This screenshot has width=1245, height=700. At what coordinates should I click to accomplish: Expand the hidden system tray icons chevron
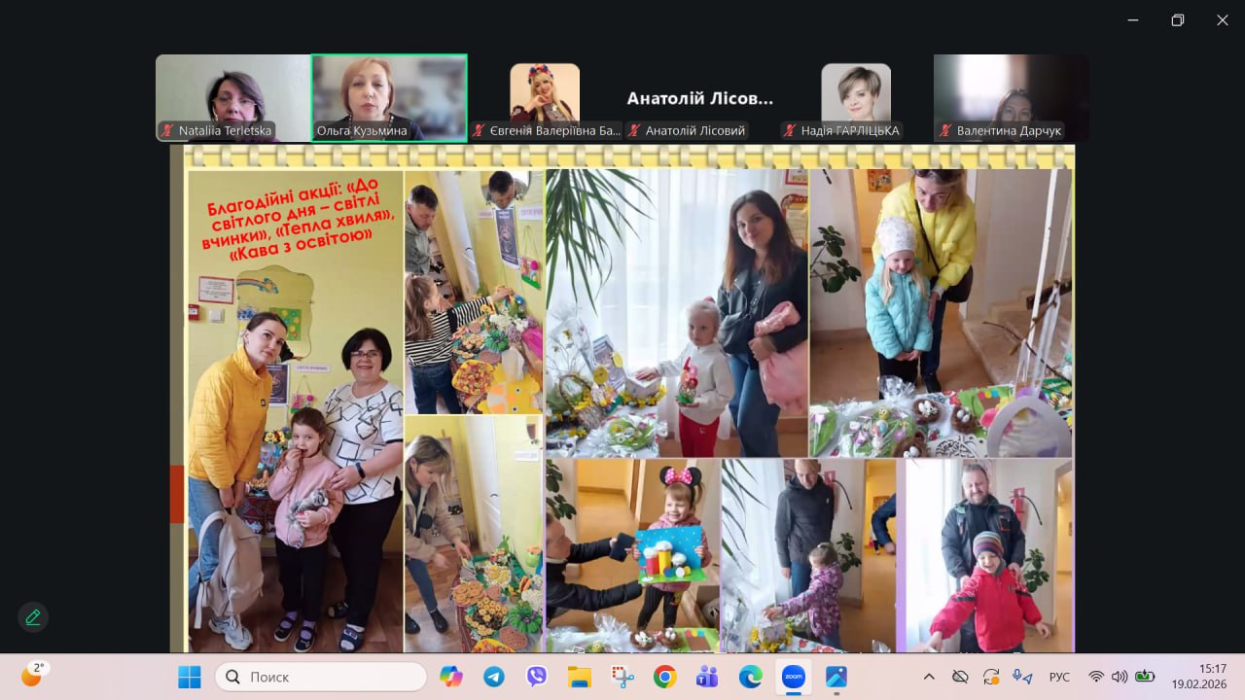(x=929, y=677)
